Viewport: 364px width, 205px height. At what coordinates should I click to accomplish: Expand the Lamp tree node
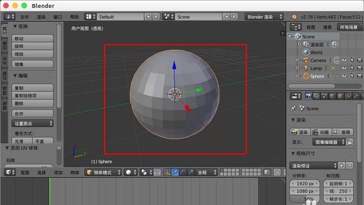(297, 68)
